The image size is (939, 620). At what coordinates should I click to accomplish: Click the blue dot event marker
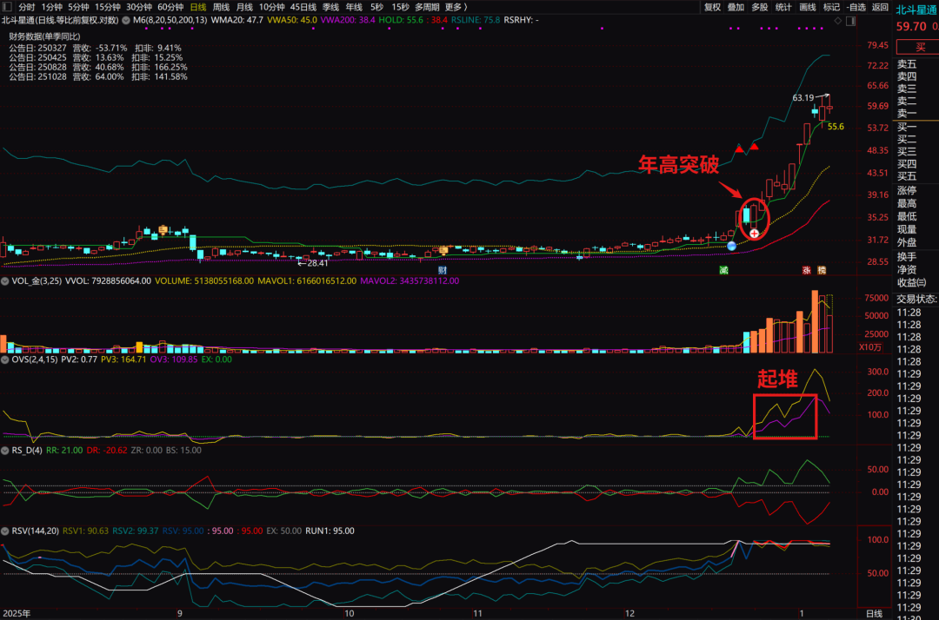click(731, 246)
